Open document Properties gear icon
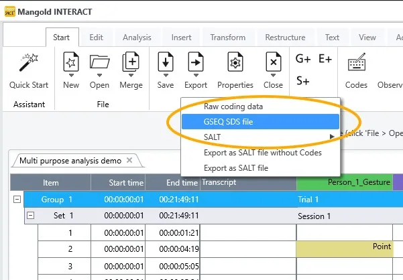The height and width of the screenshot is (280, 403). (235, 62)
